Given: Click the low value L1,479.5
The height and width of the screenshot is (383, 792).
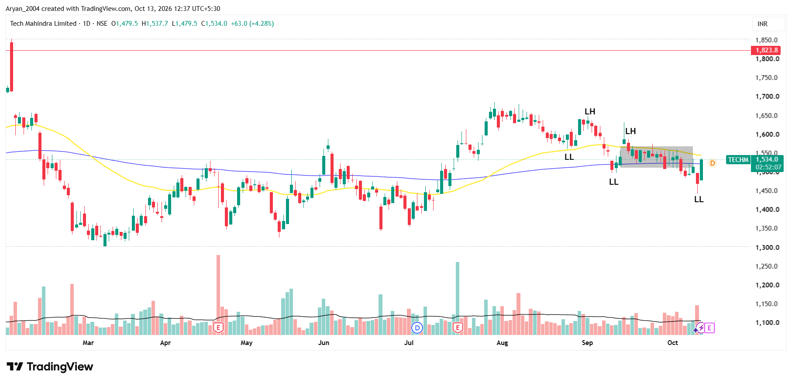Looking at the screenshot, I should click(x=184, y=24).
